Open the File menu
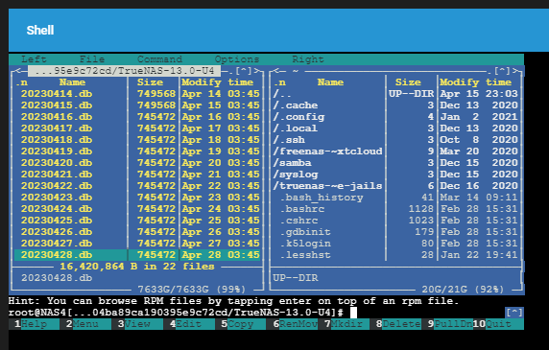 [x=92, y=59]
